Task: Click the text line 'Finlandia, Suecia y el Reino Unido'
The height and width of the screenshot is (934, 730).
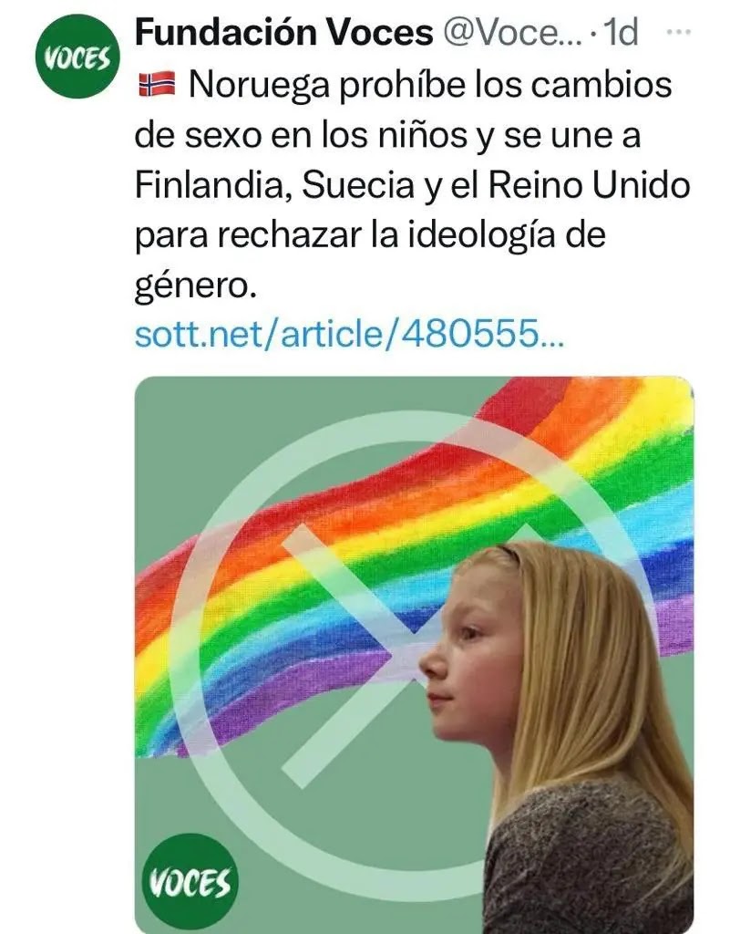Action: [x=412, y=185]
